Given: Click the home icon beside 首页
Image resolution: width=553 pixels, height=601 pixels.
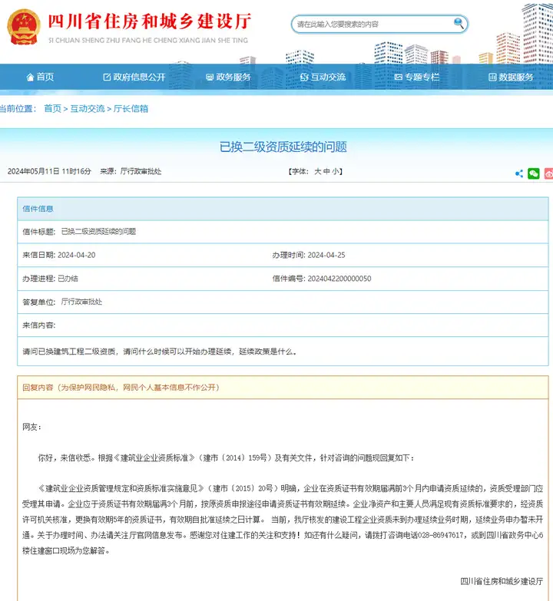Looking at the screenshot, I should [x=30, y=78].
